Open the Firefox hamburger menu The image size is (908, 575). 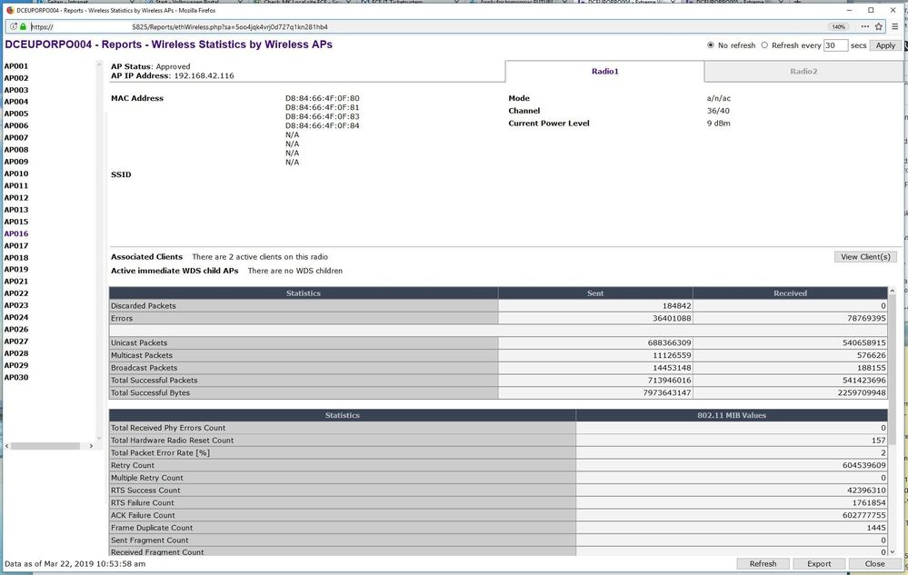[896, 26]
